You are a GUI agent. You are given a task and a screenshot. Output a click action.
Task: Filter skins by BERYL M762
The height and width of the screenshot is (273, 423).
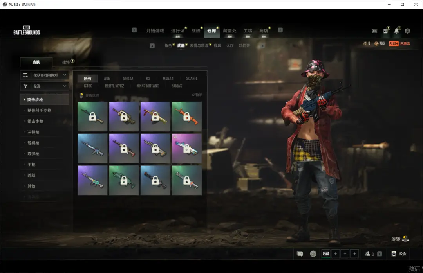(115, 86)
